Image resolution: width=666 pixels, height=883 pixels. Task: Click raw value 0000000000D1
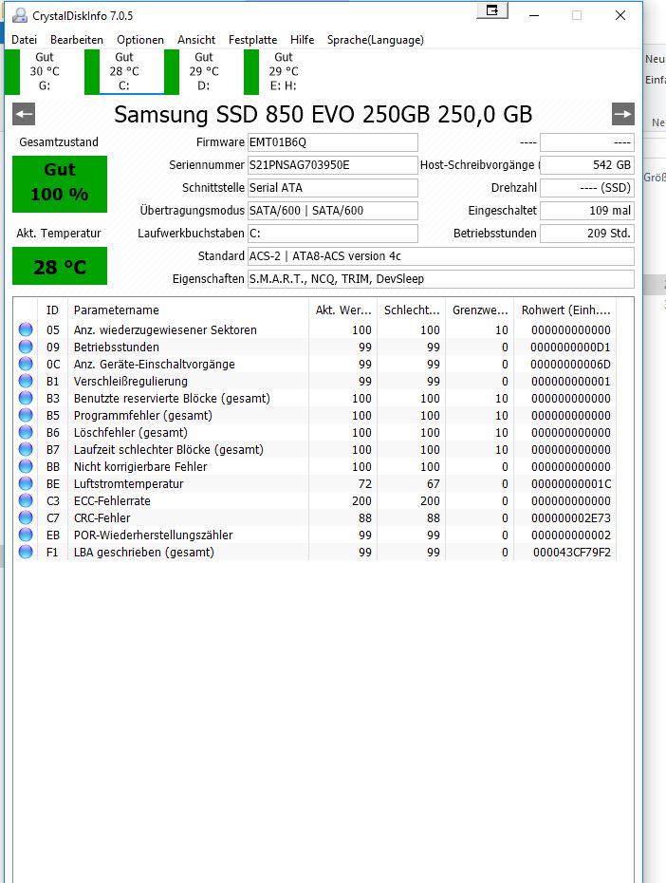[570, 348]
